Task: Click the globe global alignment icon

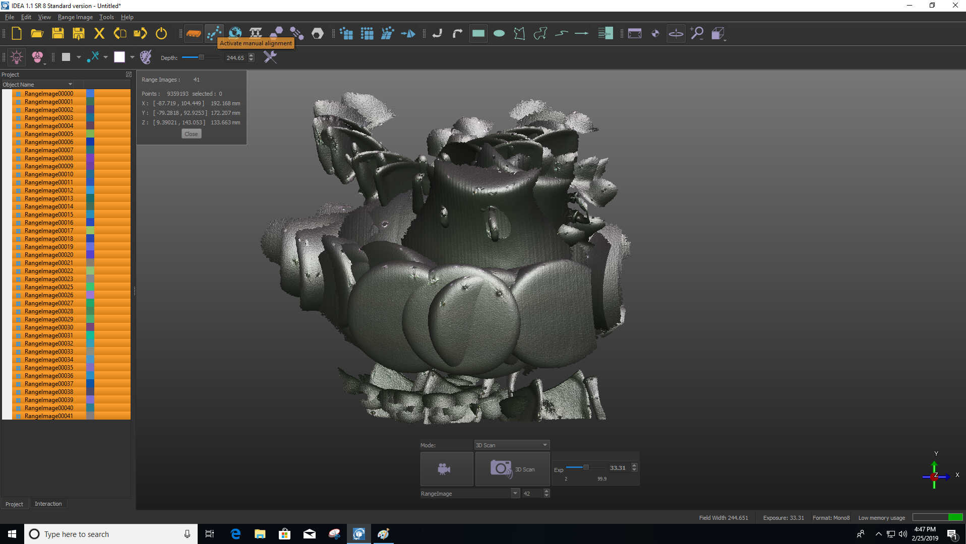Action: point(235,33)
